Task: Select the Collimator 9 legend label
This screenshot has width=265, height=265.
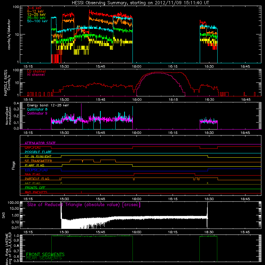Action: point(37,113)
